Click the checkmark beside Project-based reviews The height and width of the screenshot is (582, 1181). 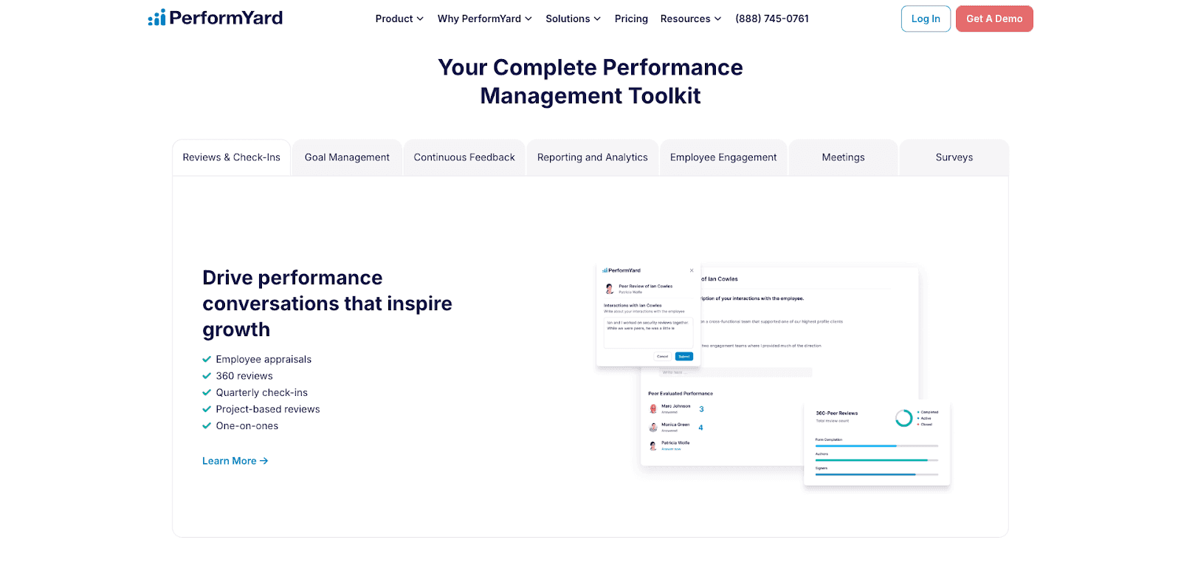(207, 409)
